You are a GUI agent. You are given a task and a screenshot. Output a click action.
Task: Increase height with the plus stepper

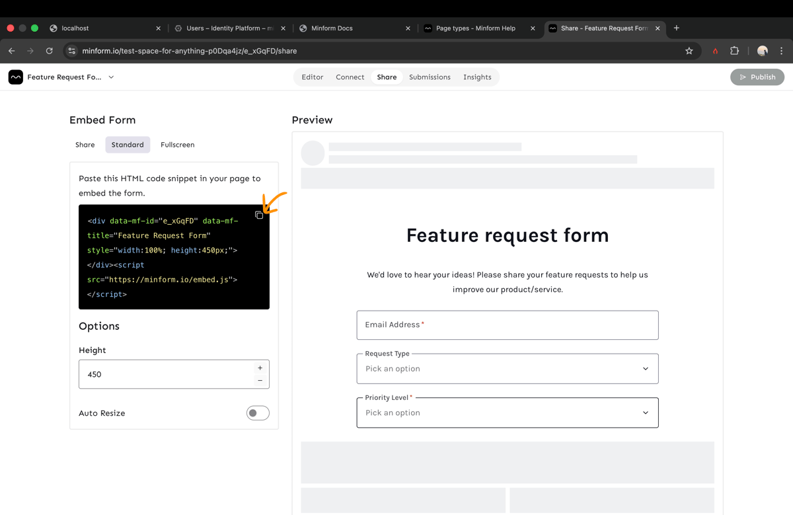(x=260, y=368)
